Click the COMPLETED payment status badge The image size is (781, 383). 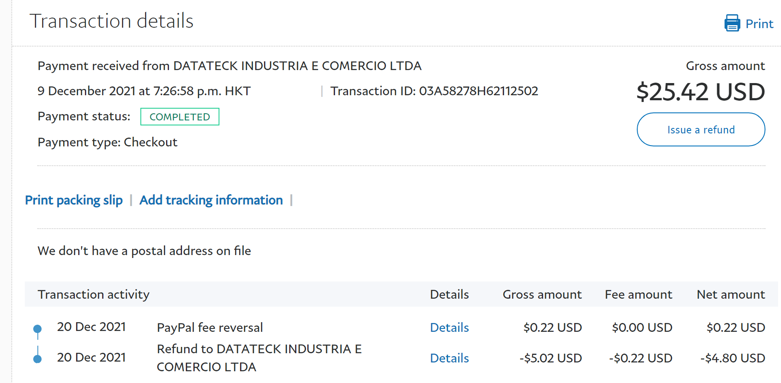coord(179,117)
